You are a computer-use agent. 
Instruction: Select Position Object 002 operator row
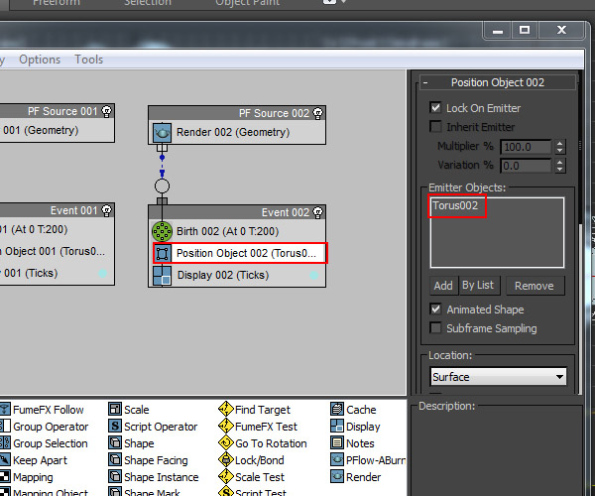(x=239, y=254)
